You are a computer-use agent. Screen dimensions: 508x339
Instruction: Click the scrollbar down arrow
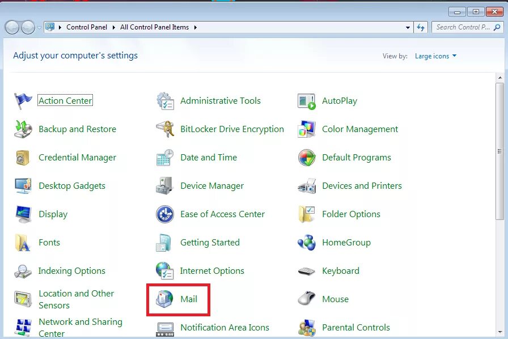tap(500, 332)
